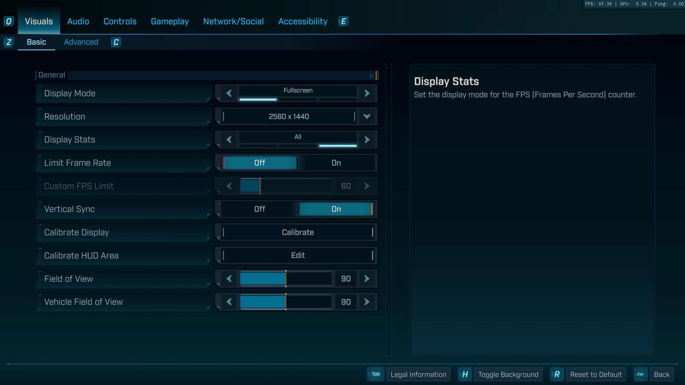Toggle the background visibility
This screenshot has width=685, height=385.
pyautogui.click(x=508, y=374)
